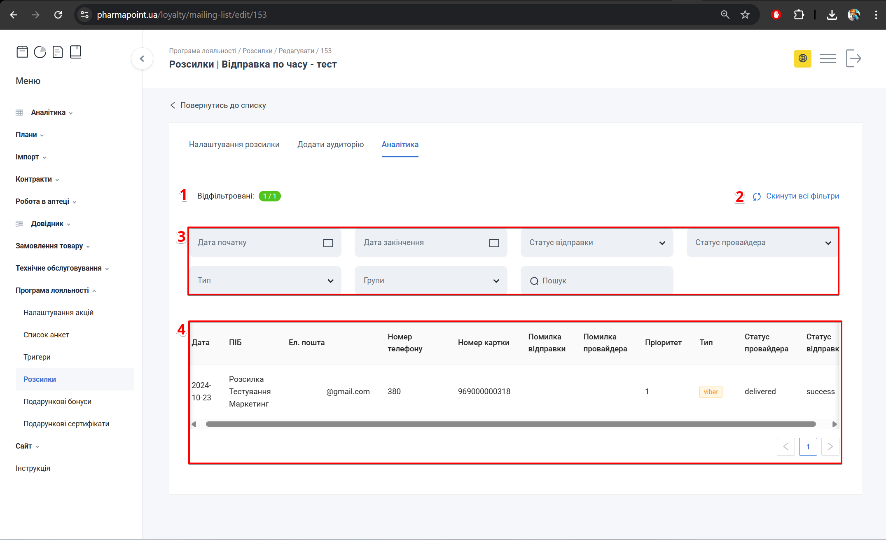Click the document icon in sidebar top
This screenshot has height=540, width=886.
[x=58, y=52]
